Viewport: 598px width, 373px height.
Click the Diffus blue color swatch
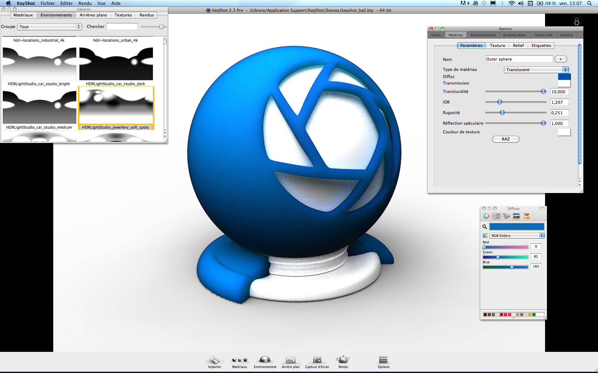564,76
